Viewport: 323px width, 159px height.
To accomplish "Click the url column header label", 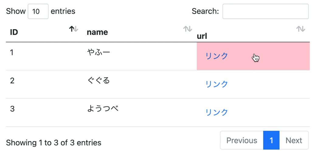I will 202,36.
